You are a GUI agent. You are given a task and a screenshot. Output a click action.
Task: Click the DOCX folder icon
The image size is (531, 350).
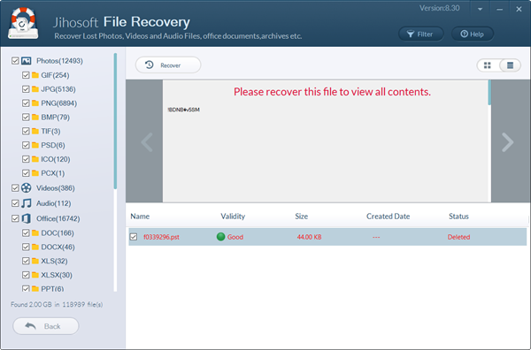click(35, 247)
